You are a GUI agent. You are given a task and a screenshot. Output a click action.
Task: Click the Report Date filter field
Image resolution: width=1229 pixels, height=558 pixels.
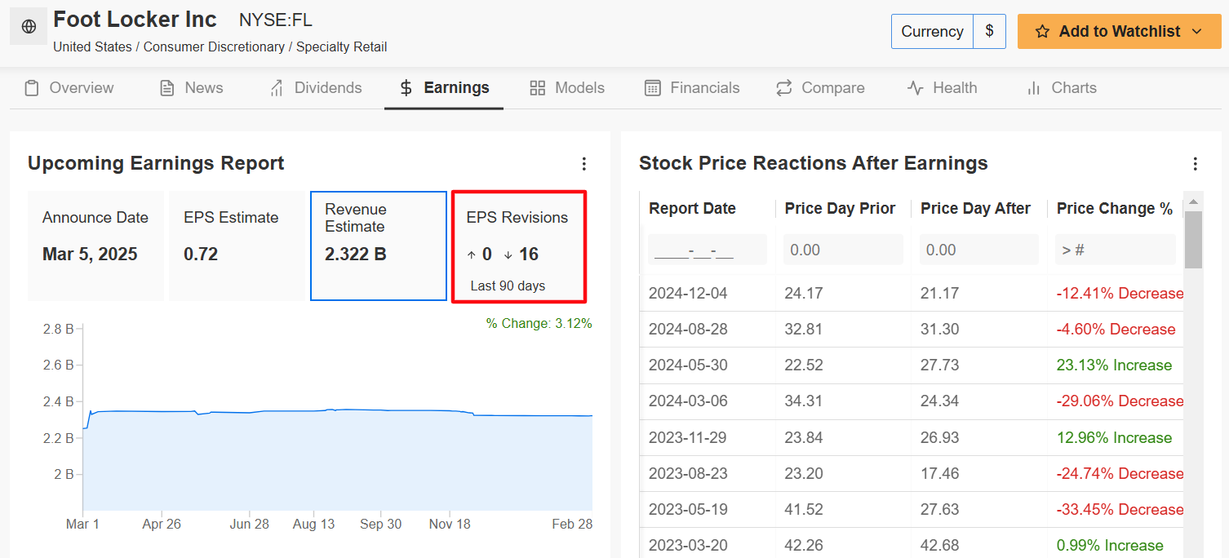pyautogui.click(x=708, y=250)
